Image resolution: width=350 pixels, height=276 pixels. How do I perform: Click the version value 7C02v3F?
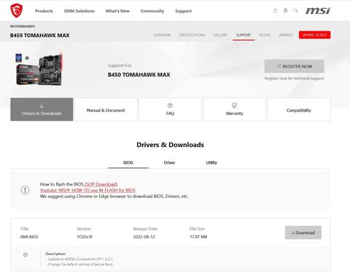click(85, 237)
